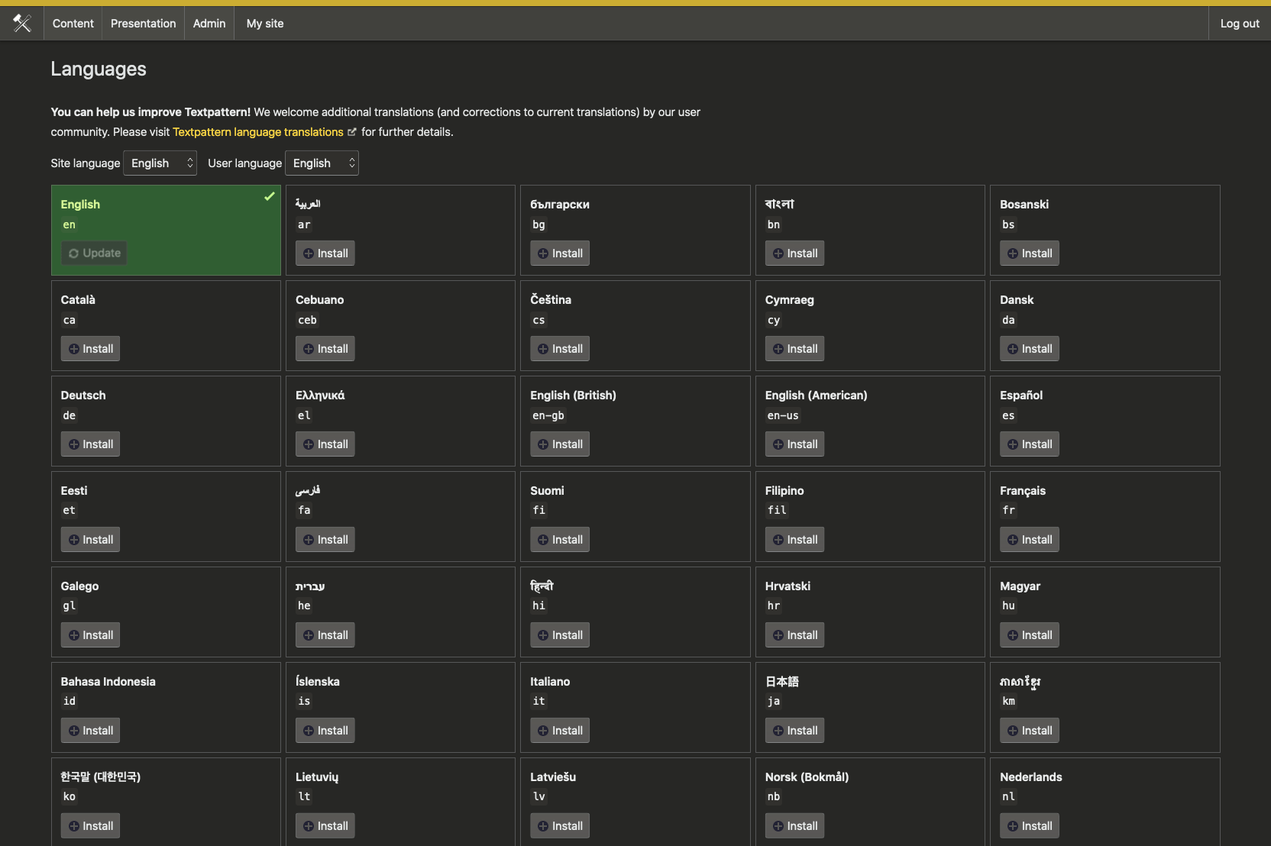Click the plus icon on the 日本語 Install button
Image resolution: width=1271 pixels, height=846 pixels.
point(778,730)
